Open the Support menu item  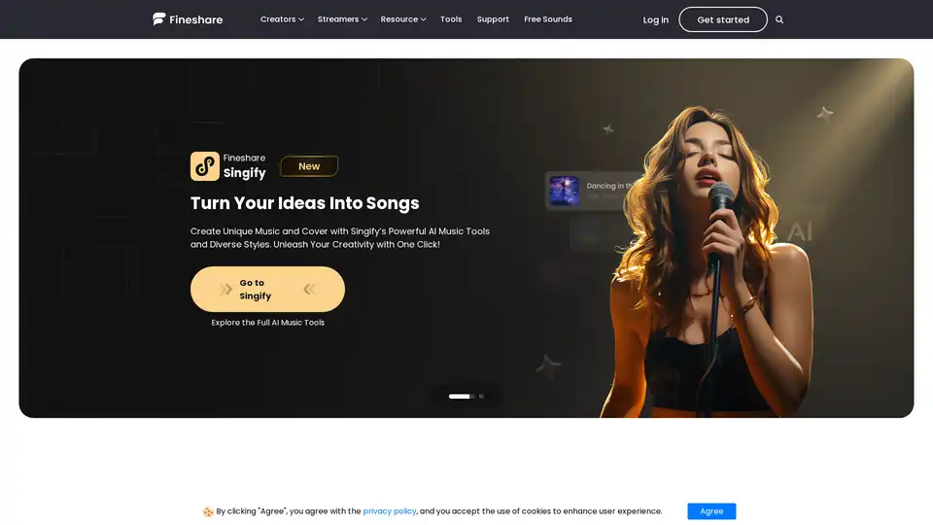tap(493, 19)
